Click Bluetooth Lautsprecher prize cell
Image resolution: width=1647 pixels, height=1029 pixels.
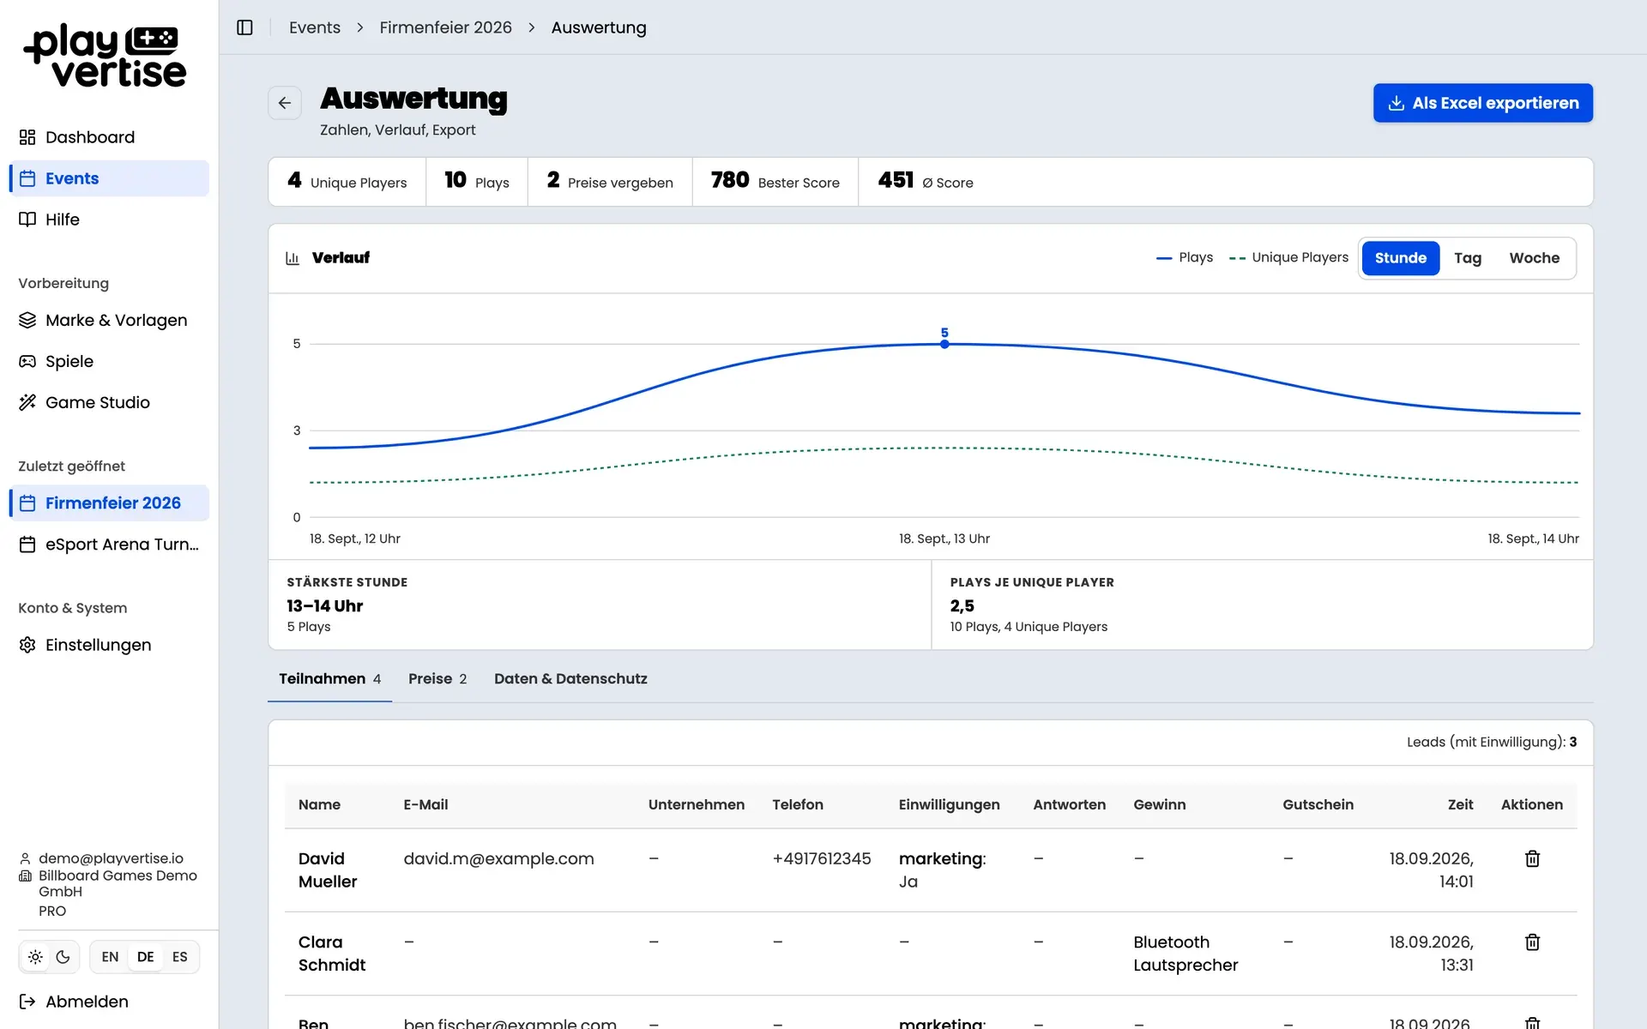click(1185, 954)
